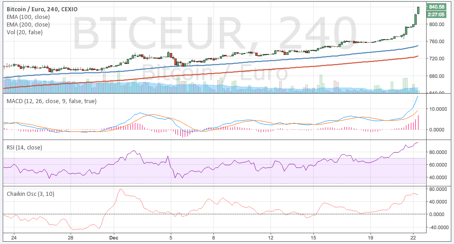Click the 760.00 price axis label
Image resolution: width=454 pixels, height=244 pixels.
pyautogui.click(x=436, y=41)
